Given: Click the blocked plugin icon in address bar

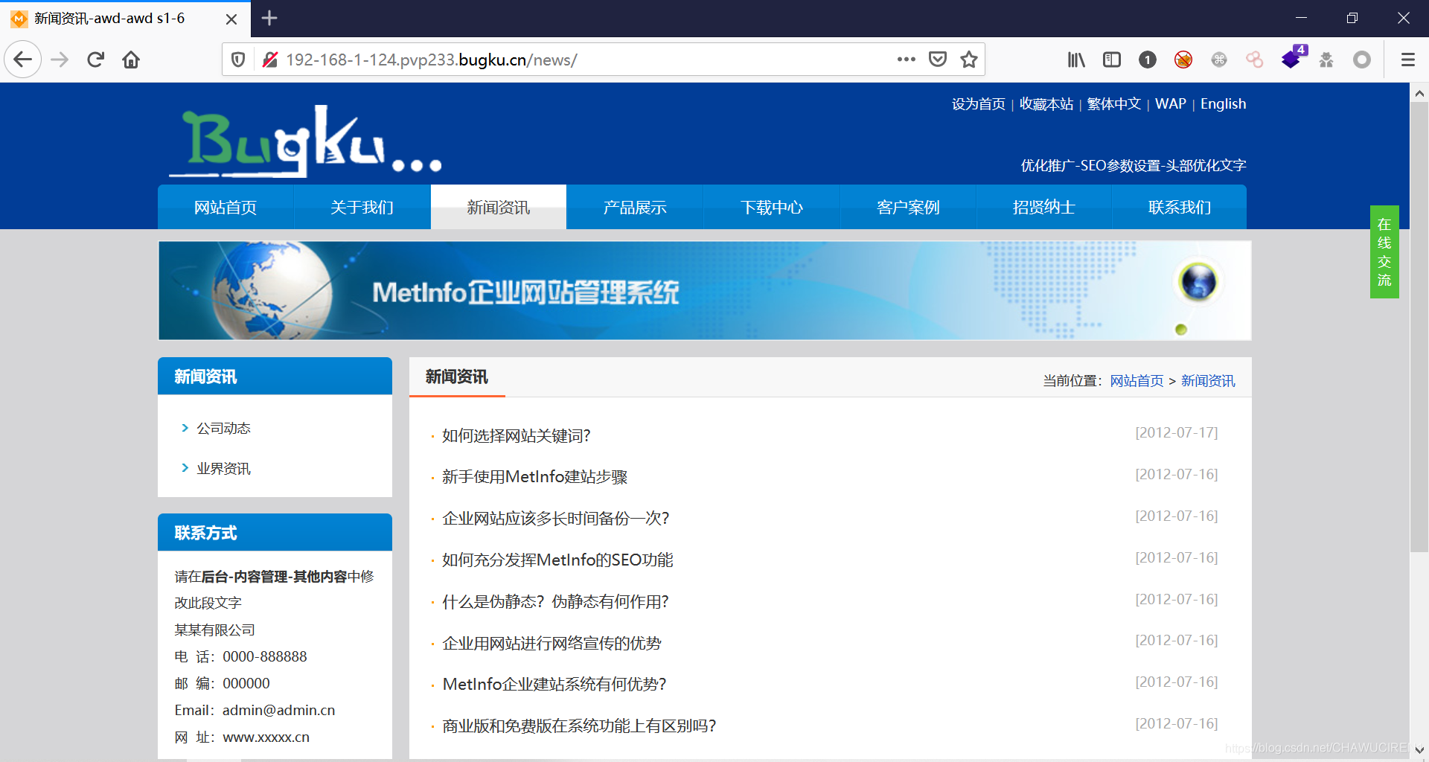Looking at the screenshot, I should (271, 59).
